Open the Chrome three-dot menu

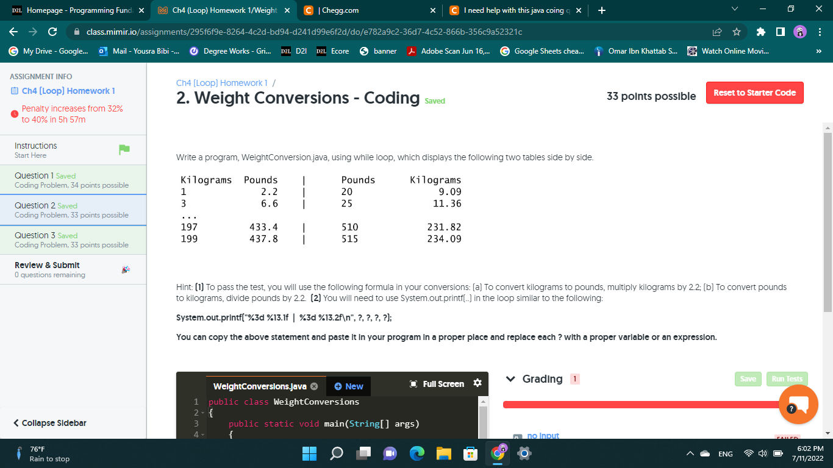820,32
